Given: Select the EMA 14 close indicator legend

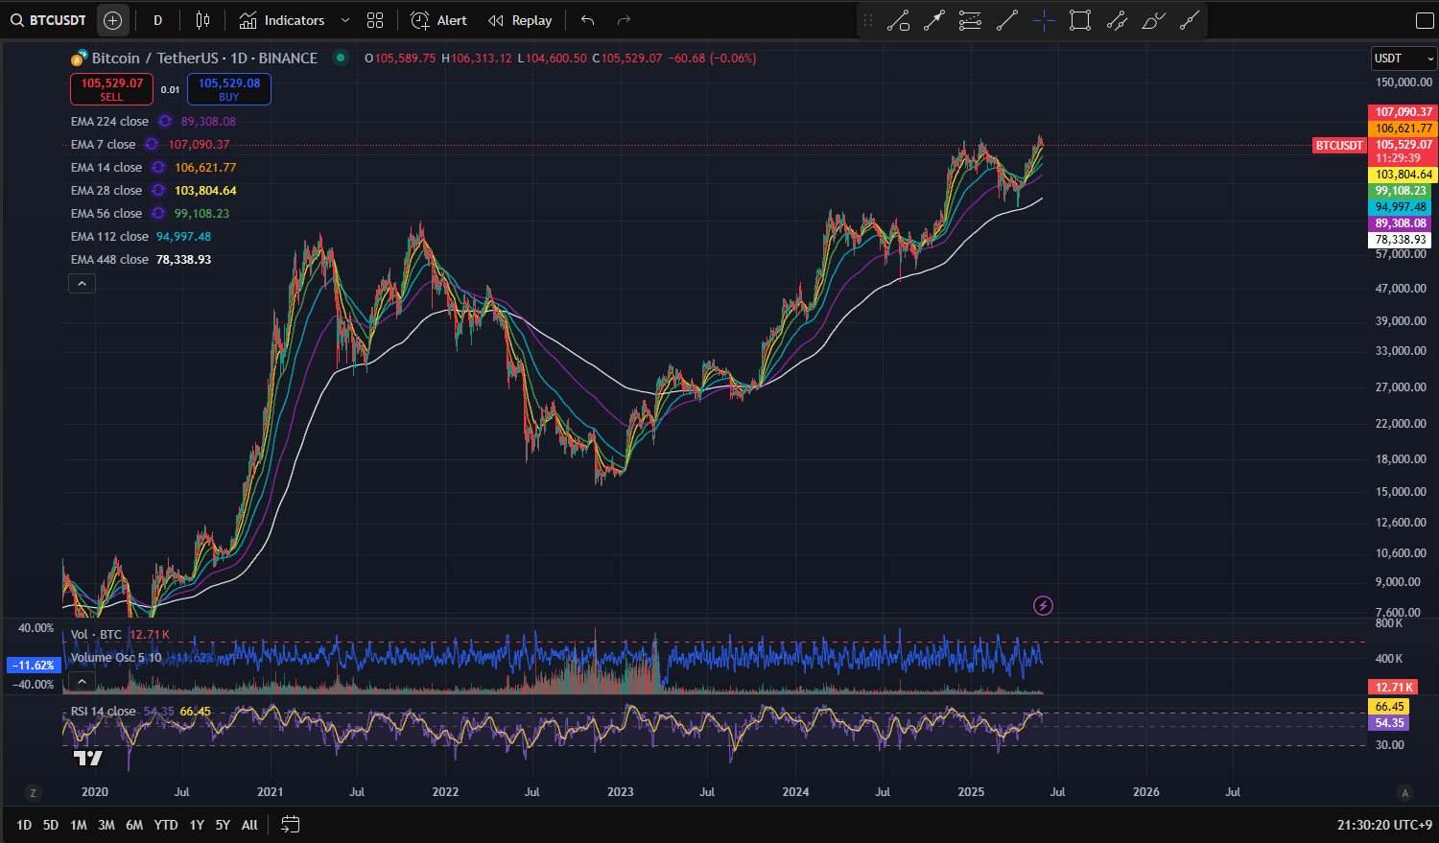Looking at the screenshot, I should click(x=106, y=168).
